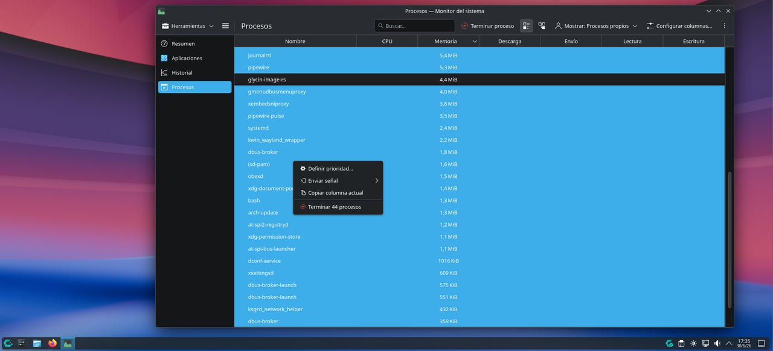Expand Enviar señal submenu
This screenshot has height=351, width=773.
pyautogui.click(x=338, y=180)
